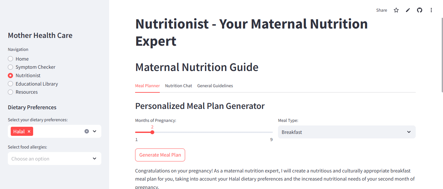Click the Generate Meal Plan button
Image resolution: width=443 pixels, height=189 pixels.
160,155
